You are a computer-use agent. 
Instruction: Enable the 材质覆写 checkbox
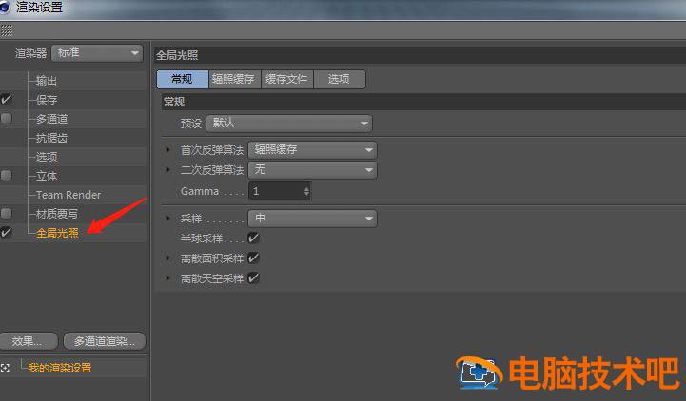click(x=6, y=214)
